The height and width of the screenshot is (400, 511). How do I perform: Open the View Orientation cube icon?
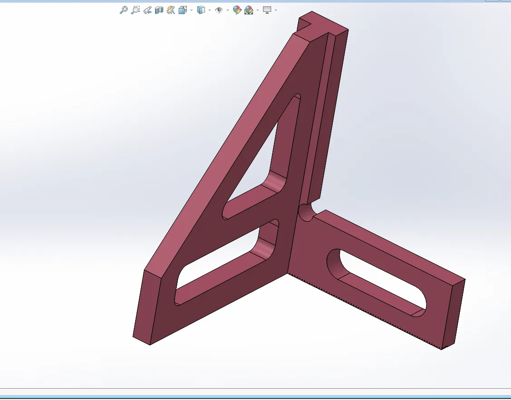pyautogui.click(x=182, y=10)
